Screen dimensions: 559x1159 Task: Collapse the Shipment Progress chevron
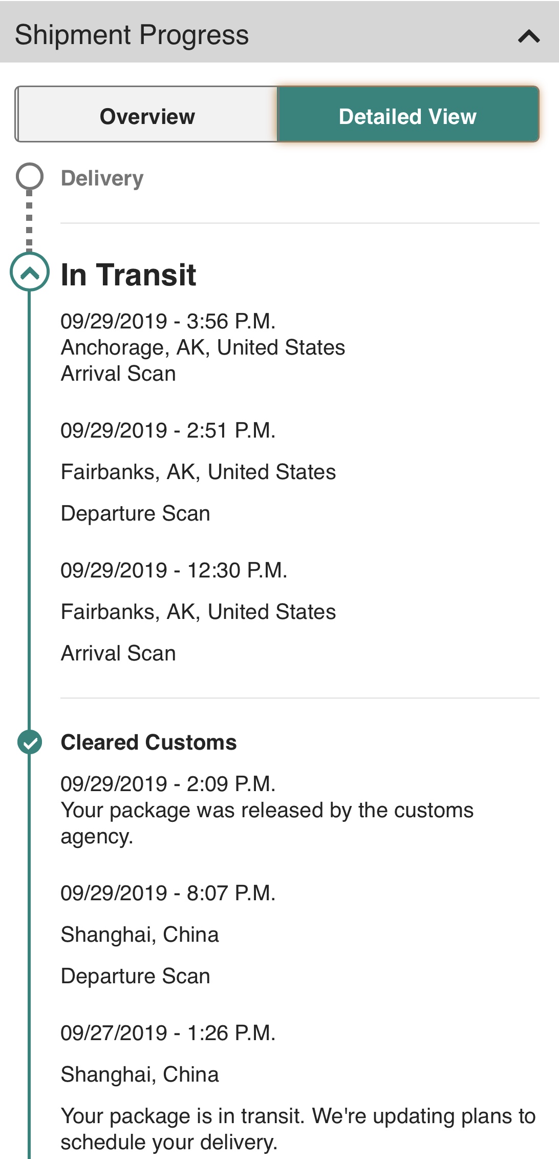pyautogui.click(x=529, y=36)
